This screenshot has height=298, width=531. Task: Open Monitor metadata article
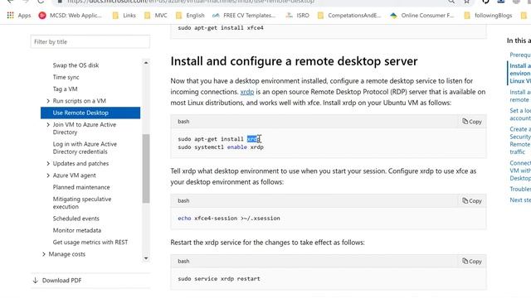click(x=77, y=230)
